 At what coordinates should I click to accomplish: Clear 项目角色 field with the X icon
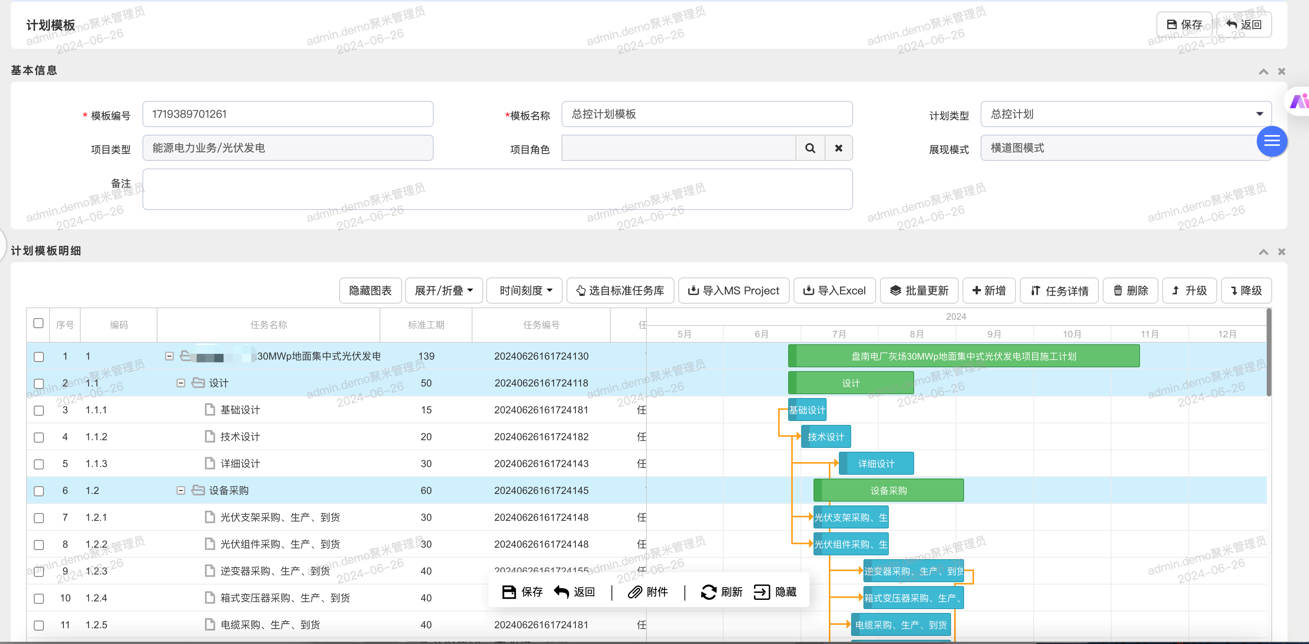[x=838, y=148]
